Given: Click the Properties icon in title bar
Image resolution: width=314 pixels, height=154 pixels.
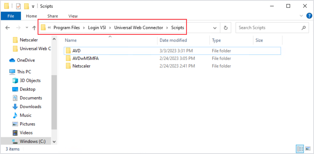Looking at the screenshot, I should coord(19,6).
